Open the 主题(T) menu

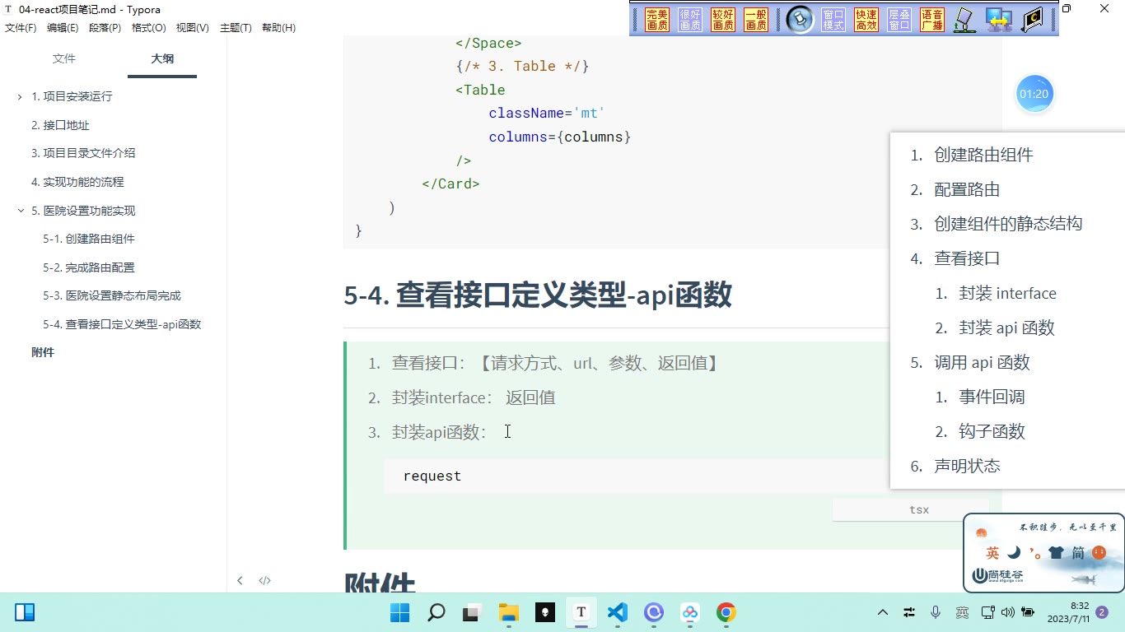[236, 28]
